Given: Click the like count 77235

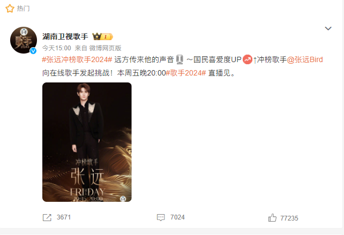Looking at the screenshot, I should [x=289, y=218].
